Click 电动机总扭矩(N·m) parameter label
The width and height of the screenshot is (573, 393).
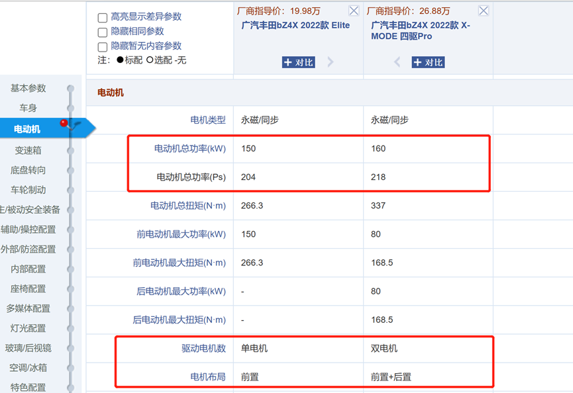click(188, 206)
